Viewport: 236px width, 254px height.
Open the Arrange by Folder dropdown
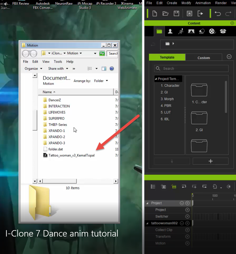coord(101,81)
